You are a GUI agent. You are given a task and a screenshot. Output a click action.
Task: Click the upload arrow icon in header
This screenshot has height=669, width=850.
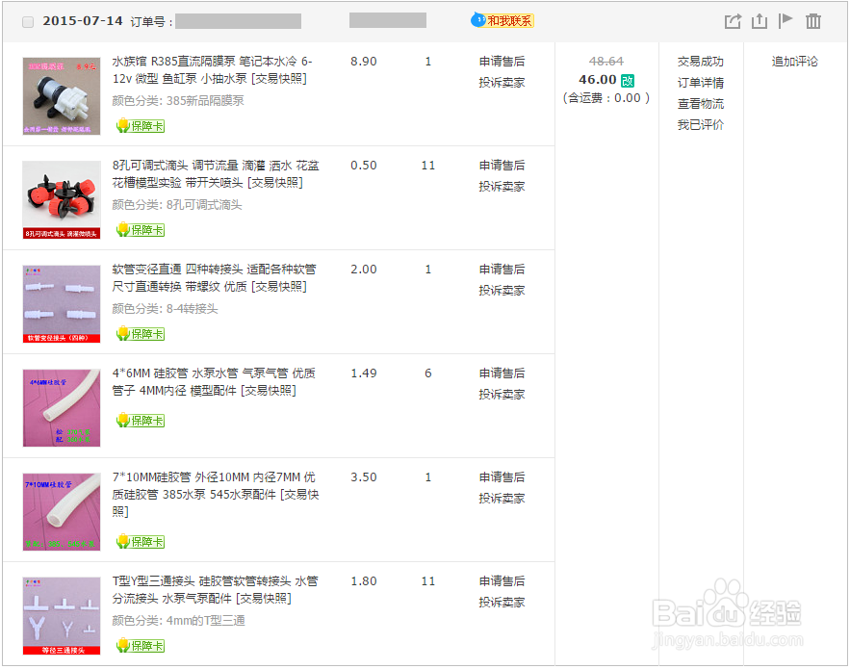(760, 21)
